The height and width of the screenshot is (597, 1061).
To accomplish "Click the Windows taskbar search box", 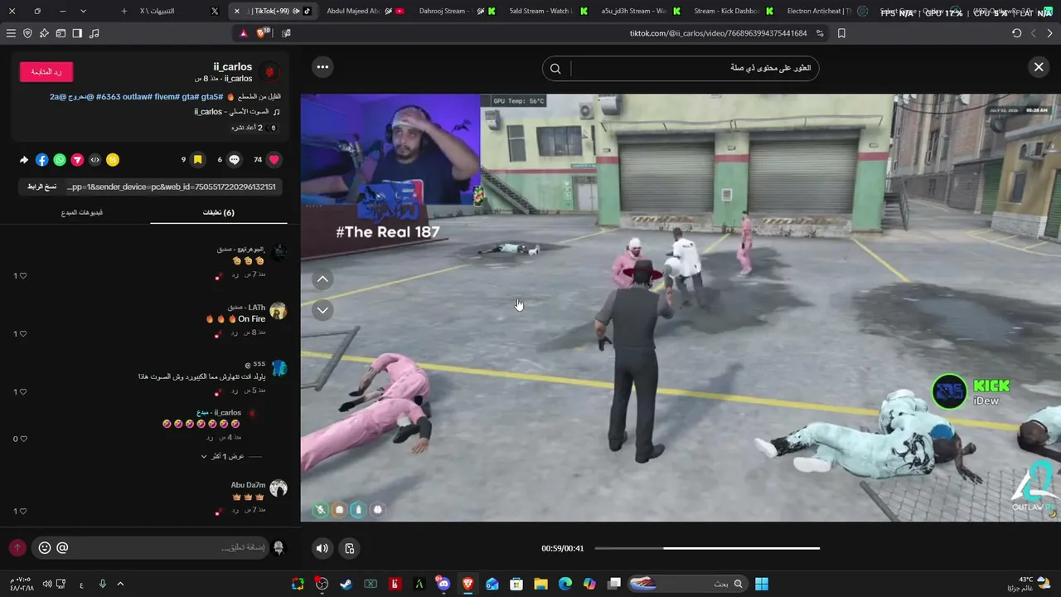I will tap(687, 584).
